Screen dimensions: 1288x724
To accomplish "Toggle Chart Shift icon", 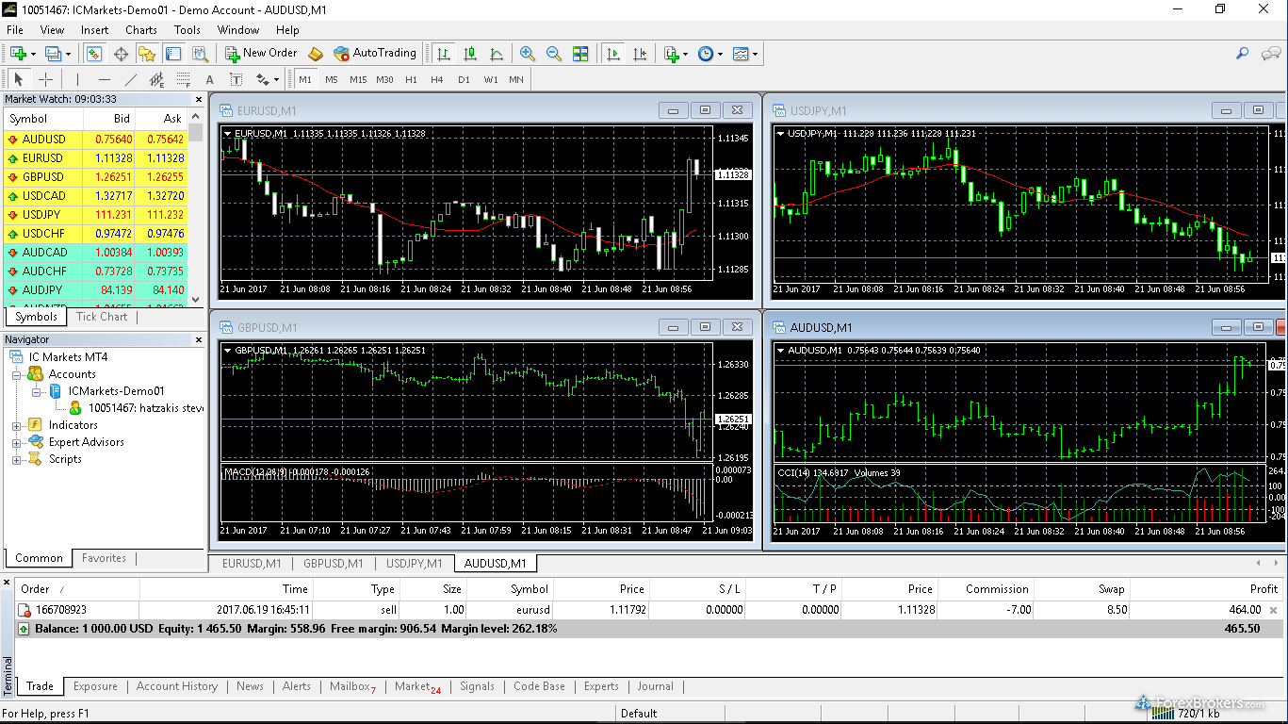I will [x=640, y=54].
